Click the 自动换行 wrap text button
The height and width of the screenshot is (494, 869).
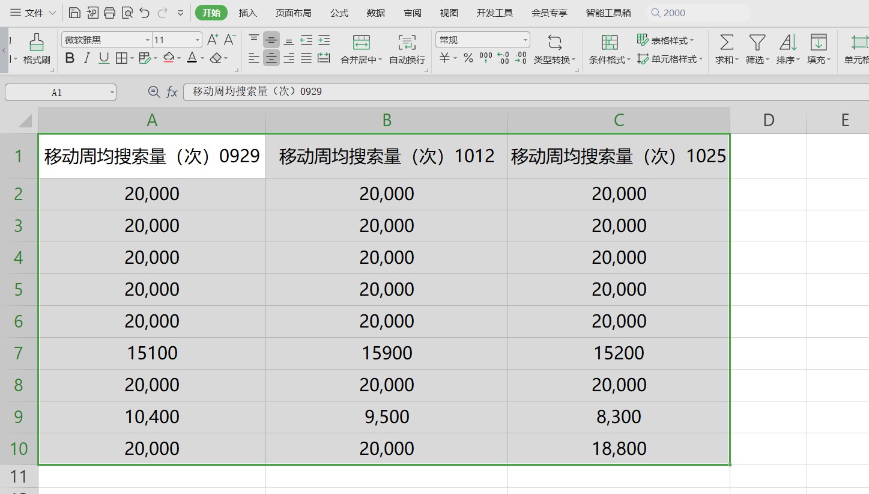(407, 49)
